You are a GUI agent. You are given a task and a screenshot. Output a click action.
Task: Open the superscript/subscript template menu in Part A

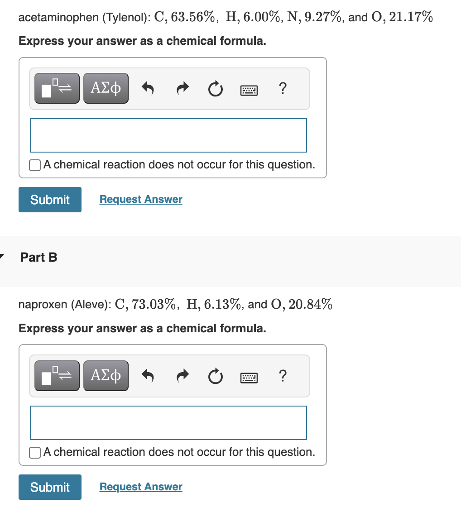click(56, 88)
